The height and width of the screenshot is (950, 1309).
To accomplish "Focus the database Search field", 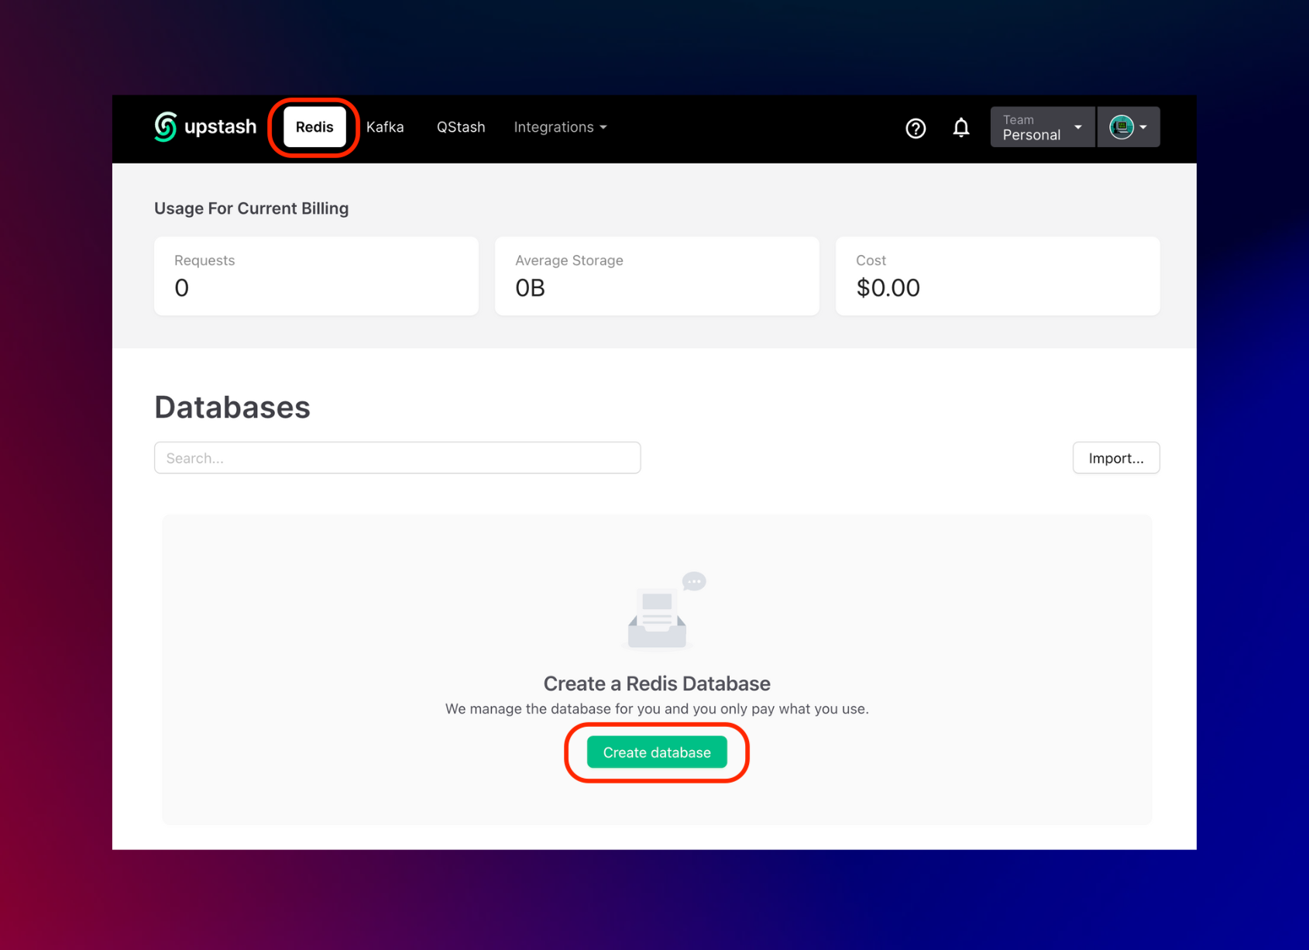I will tap(397, 458).
